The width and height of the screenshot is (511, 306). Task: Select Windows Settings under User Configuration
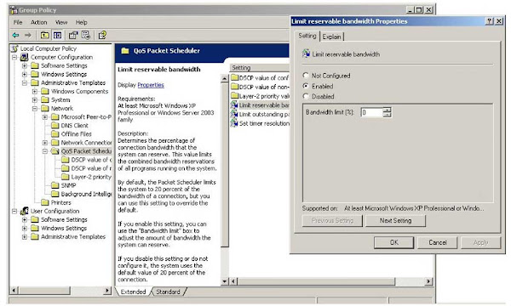pos(64,229)
